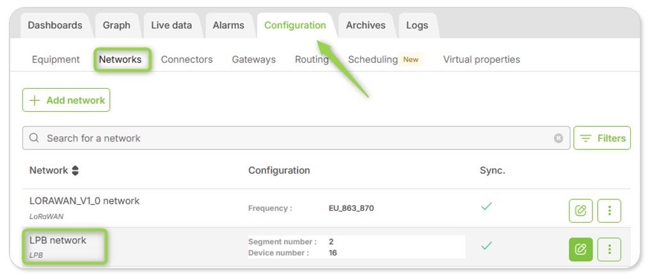Go to the Alarms tab
The image size is (652, 279).
pos(228,26)
